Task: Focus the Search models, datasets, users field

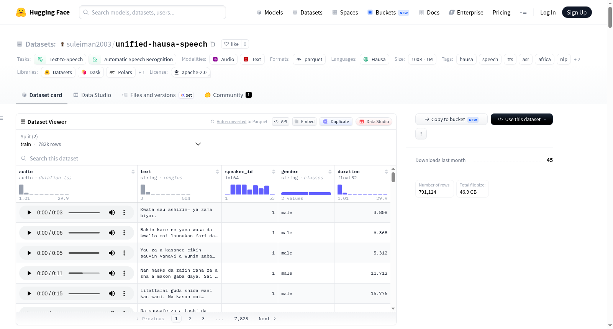Action: point(152,12)
